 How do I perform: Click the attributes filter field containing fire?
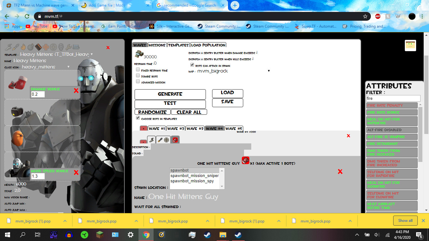tap(393, 98)
